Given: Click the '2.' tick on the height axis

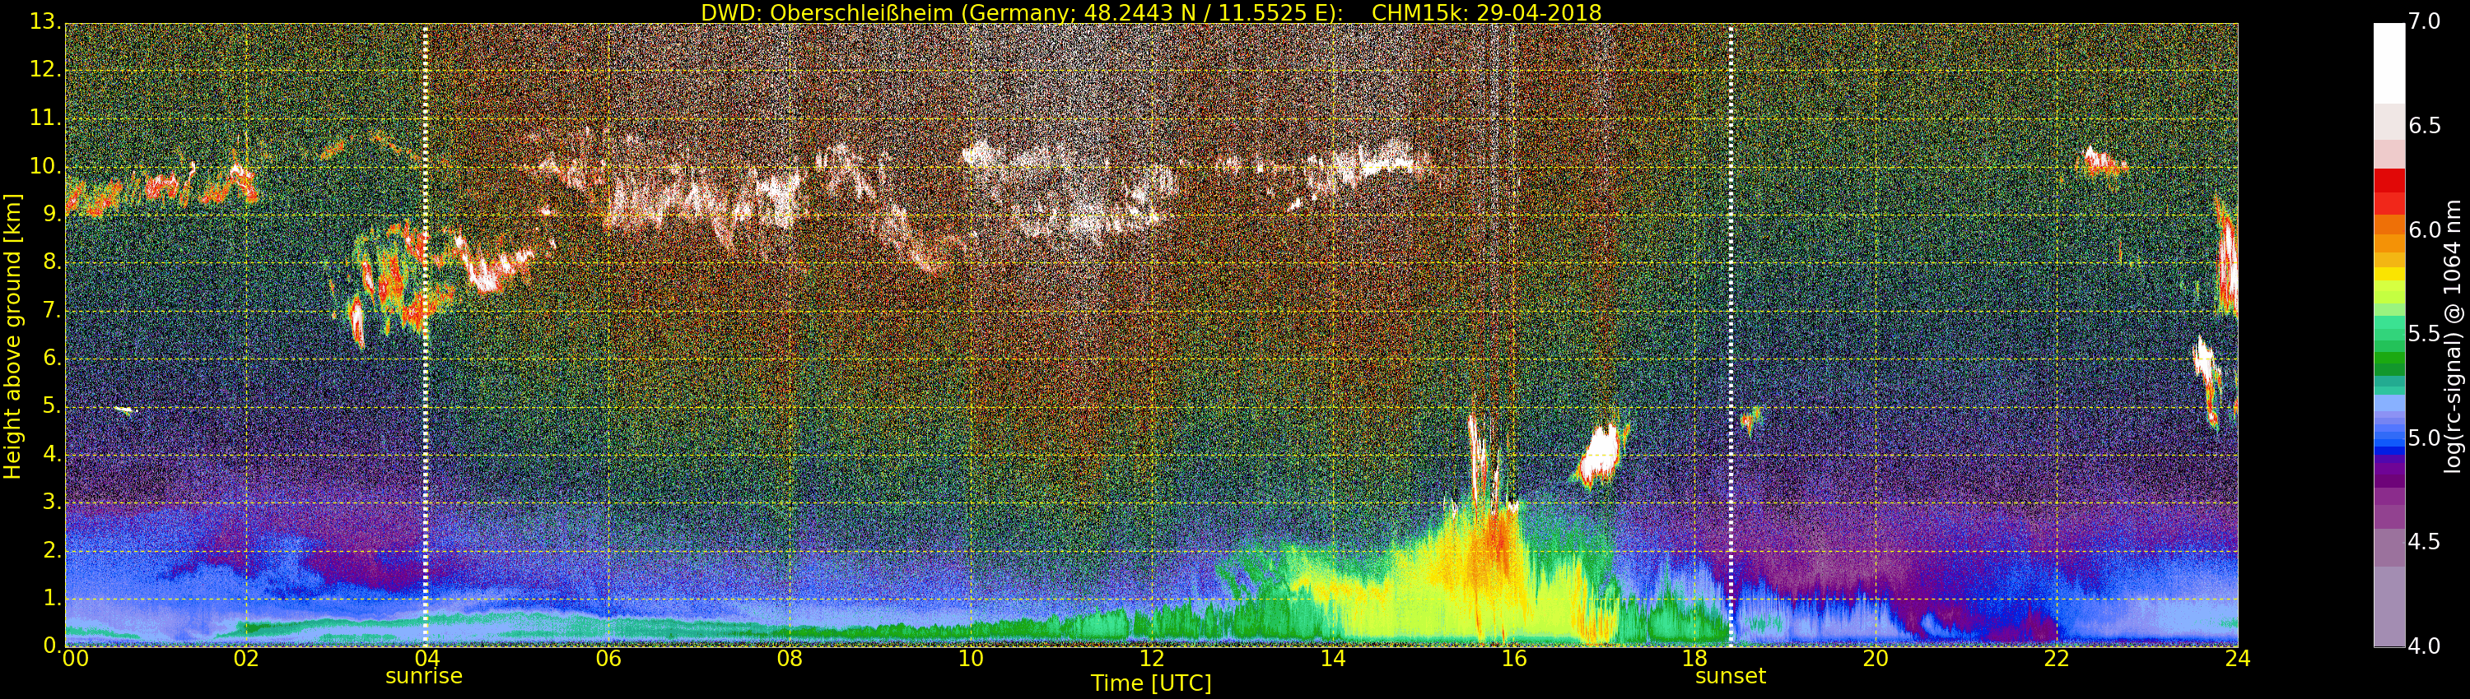Looking at the screenshot, I should tap(52, 549).
